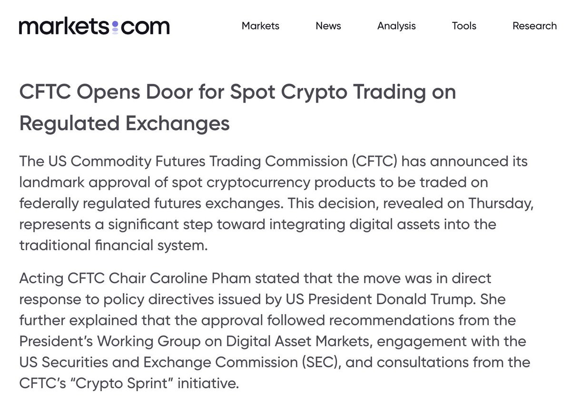Click the markets.com logo
The image size is (571, 402).
(x=94, y=26)
